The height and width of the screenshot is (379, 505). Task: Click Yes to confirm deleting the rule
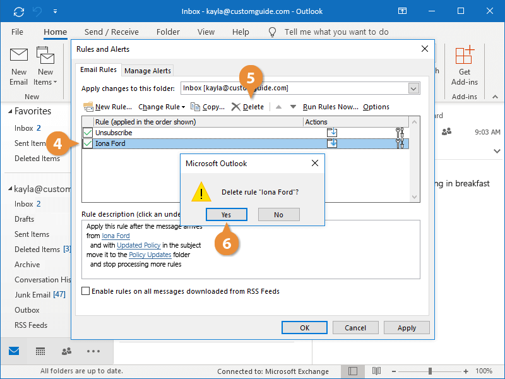point(226,214)
